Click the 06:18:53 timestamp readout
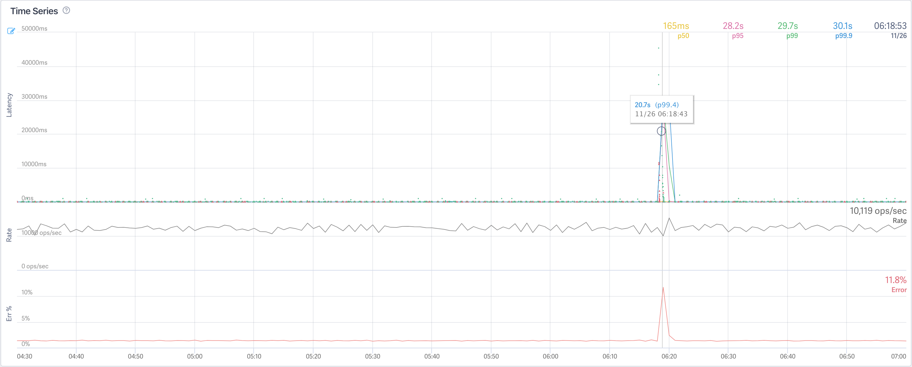Image resolution: width=912 pixels, height=367 pixels. [x=890, y=26]
